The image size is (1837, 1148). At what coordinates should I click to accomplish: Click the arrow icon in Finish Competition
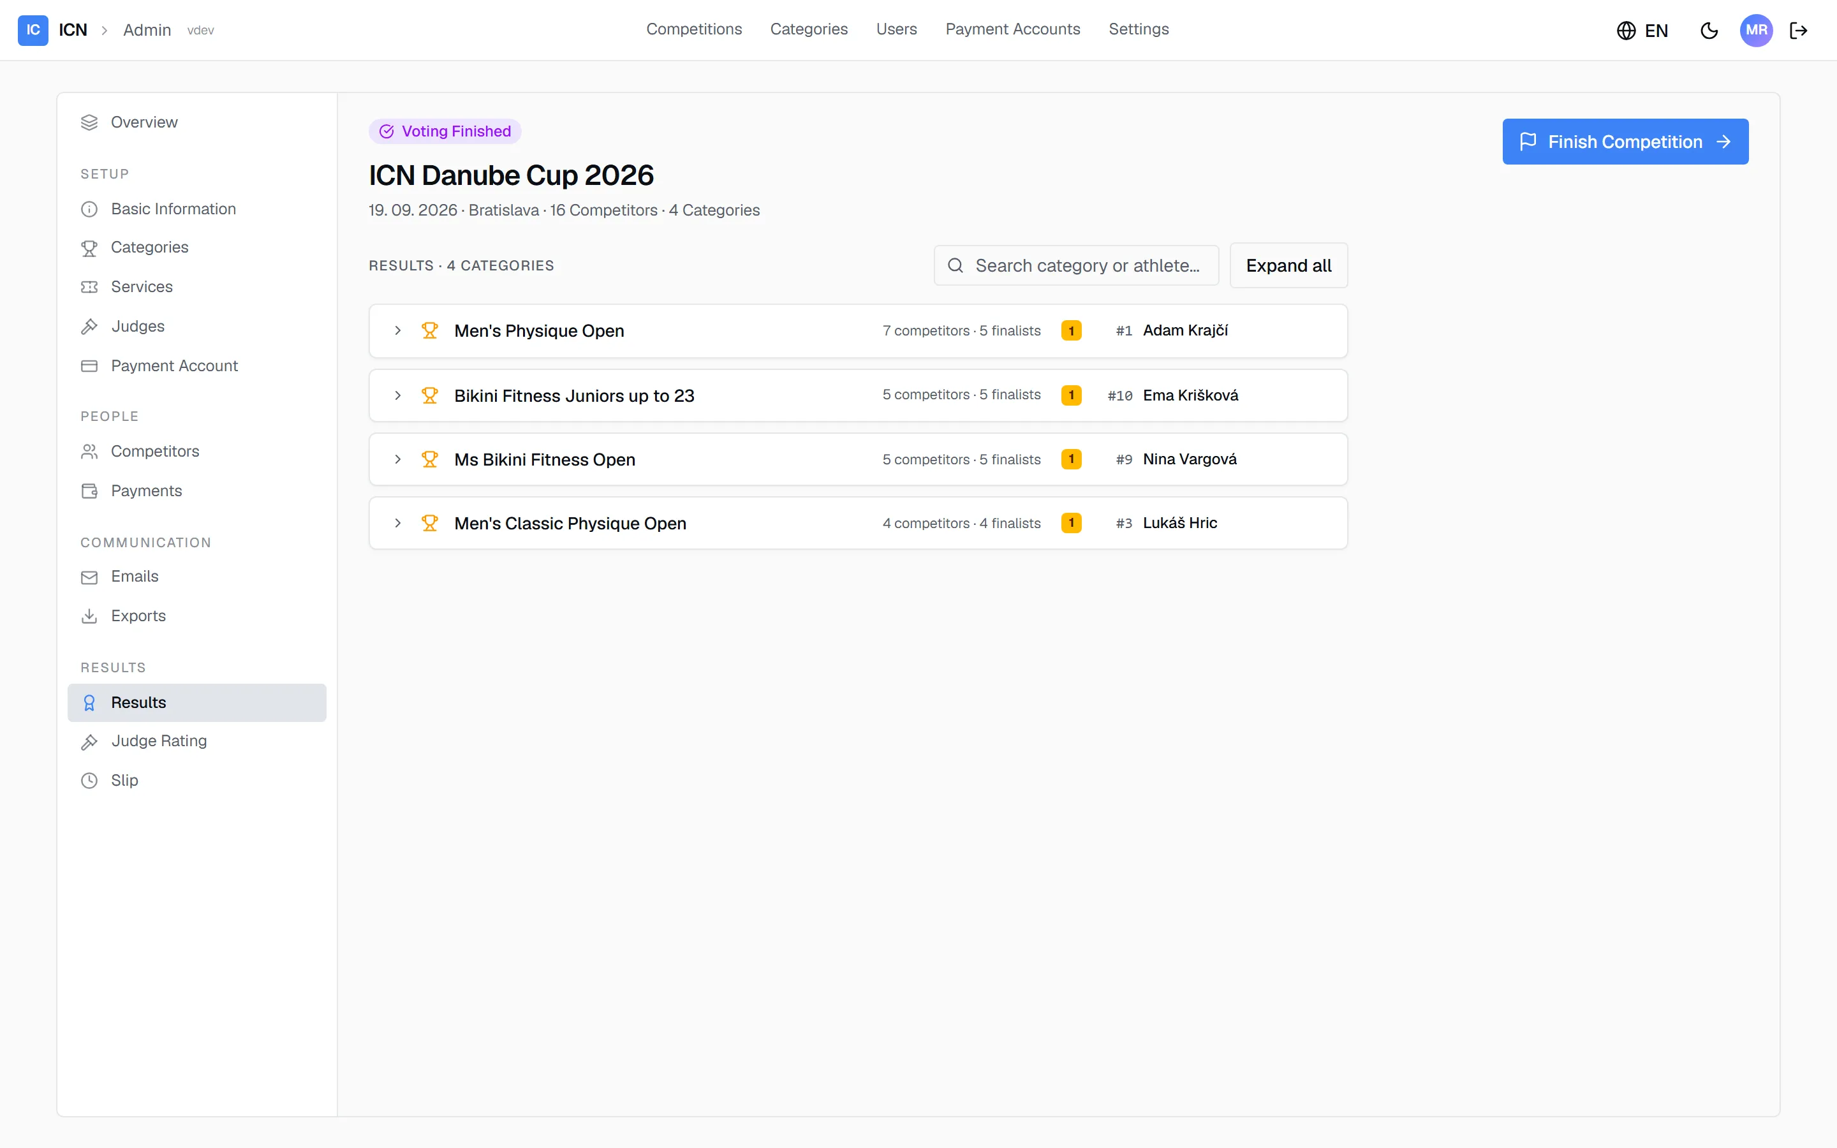click(x=1723, y=142)
